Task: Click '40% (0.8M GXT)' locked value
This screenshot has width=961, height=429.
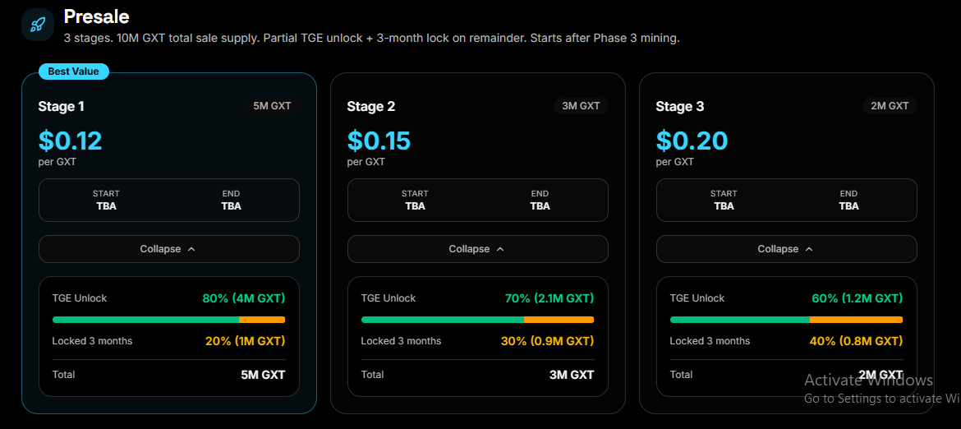Action: (x=856, y=341)
